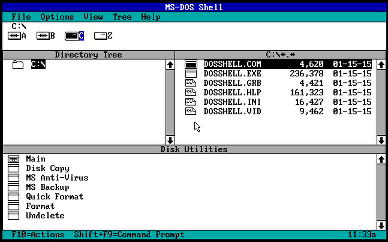Click the DOSSHELL.HLP file icon
The image size is (388, 242).
[x=191, y=93]
